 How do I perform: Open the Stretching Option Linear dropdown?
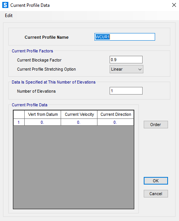tap(126, 69)
